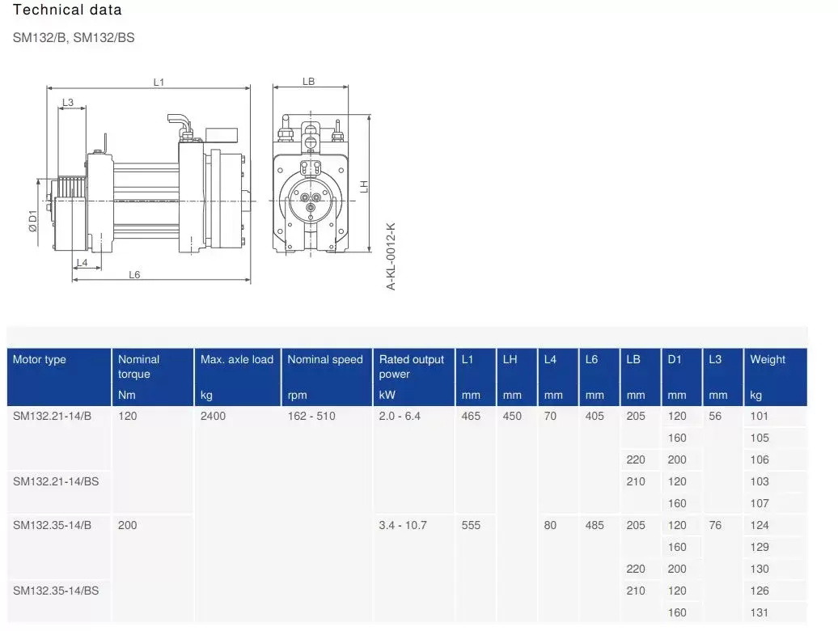Click the nominal torque value "200"

pos(127,526)
